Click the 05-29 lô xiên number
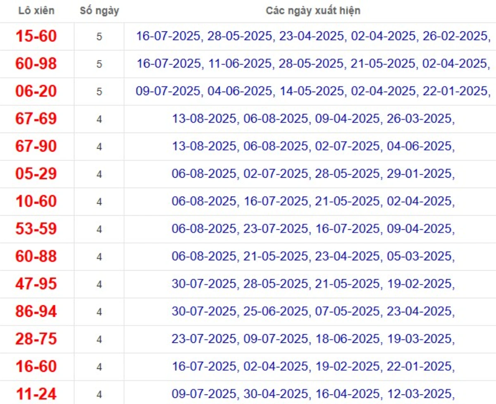Image resolution: width=496 pixels, height=404 pixels. 36,174
